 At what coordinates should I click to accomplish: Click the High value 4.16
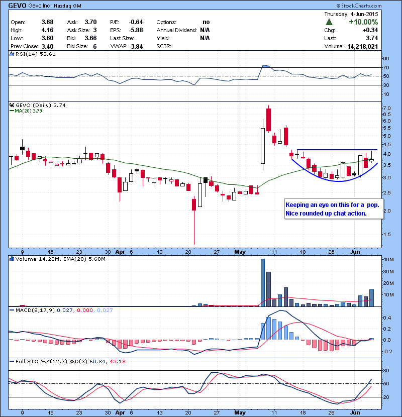pyautogui.click(x=47, y=30)
